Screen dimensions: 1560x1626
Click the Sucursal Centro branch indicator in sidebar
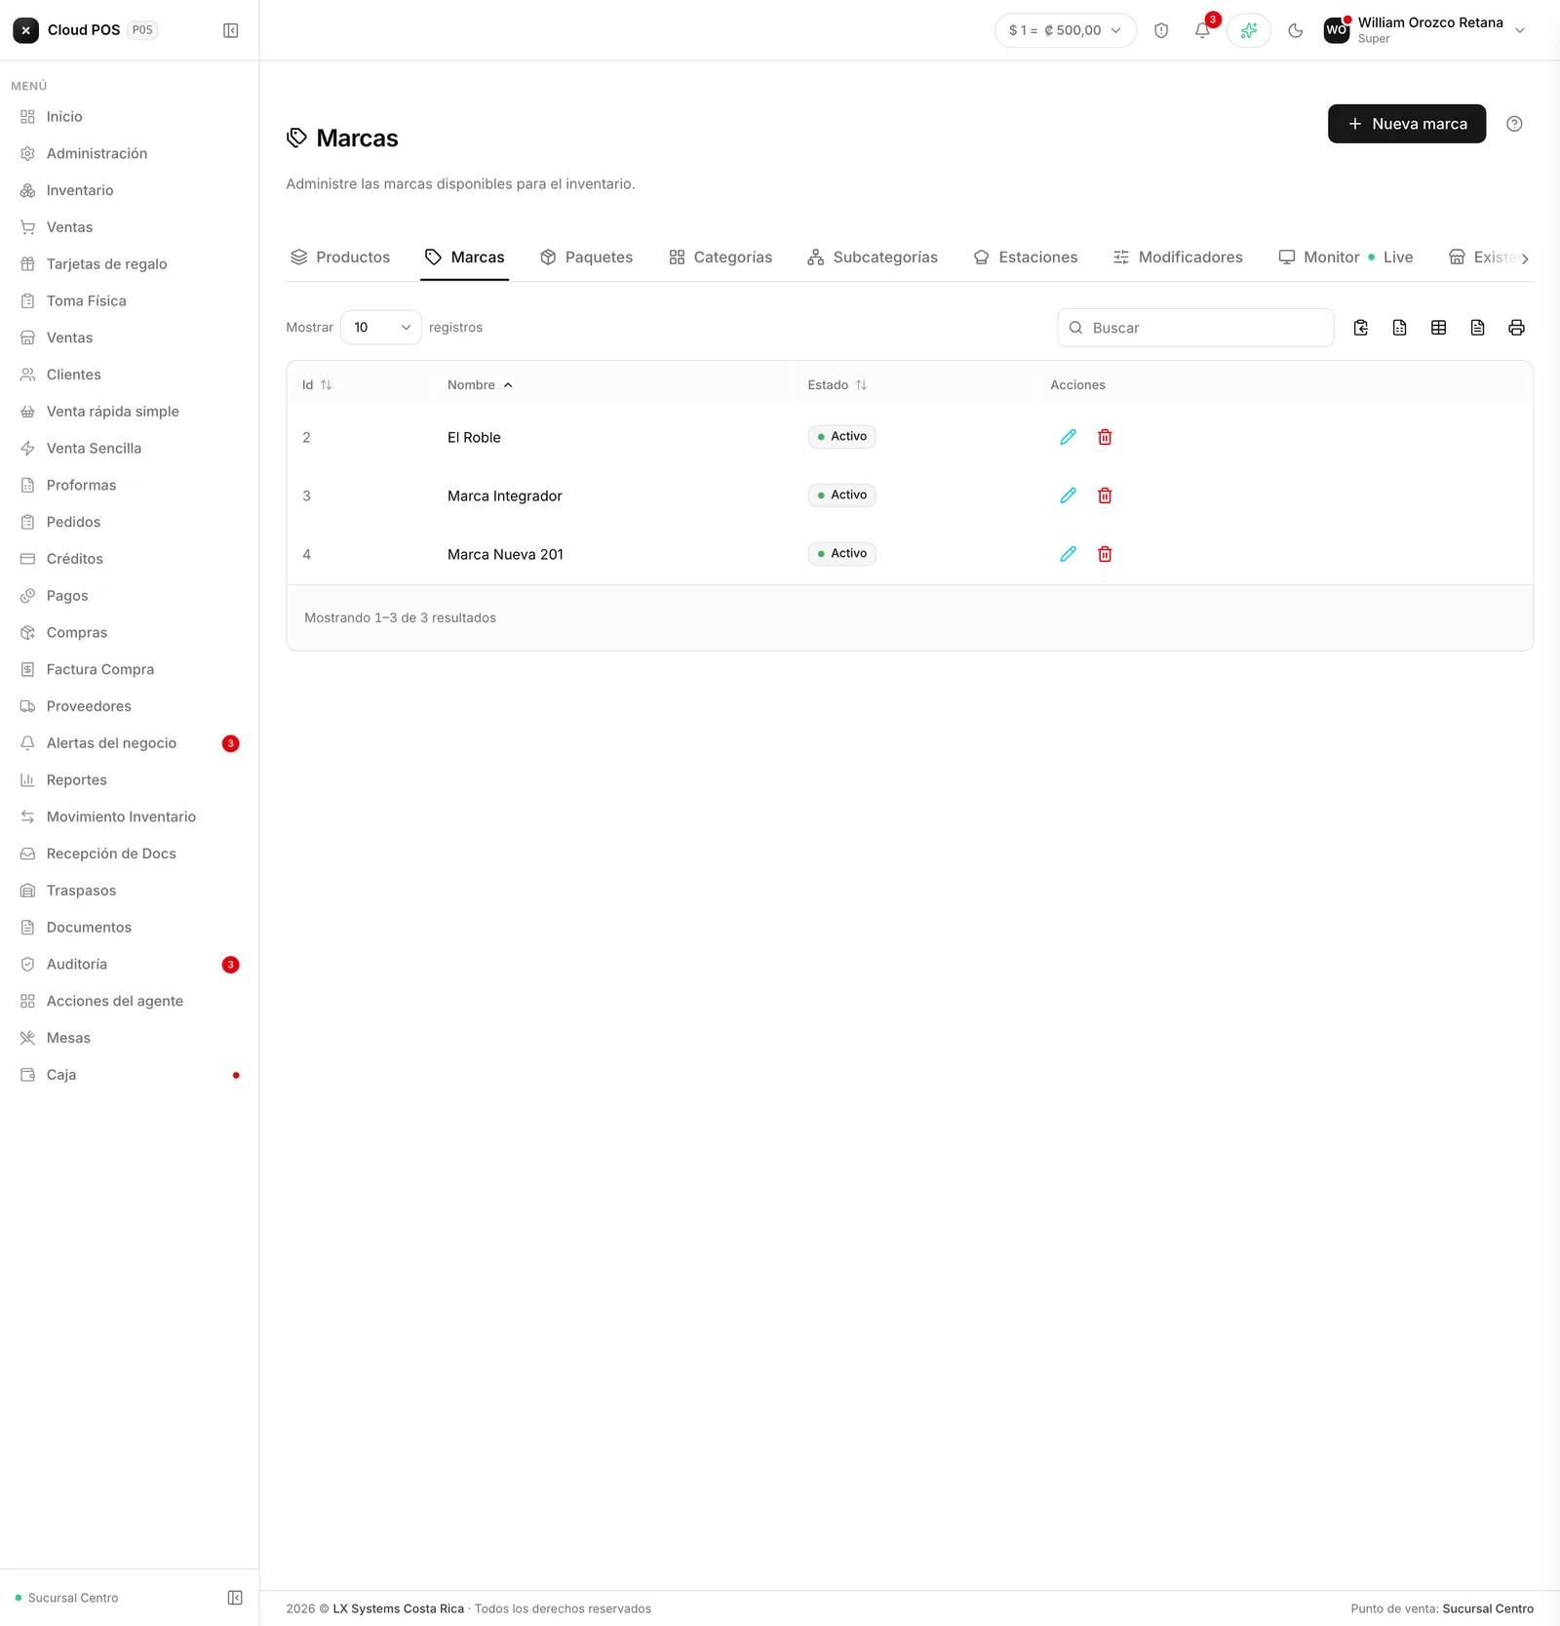(x=66, y=1598)
